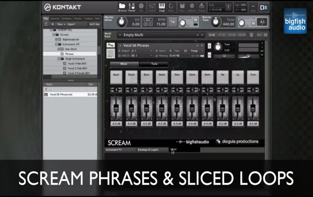Open the Vocal 06 Phrases instrument dropdown
This screenshot has height=197, width=313.
click(x=120, y=46)
